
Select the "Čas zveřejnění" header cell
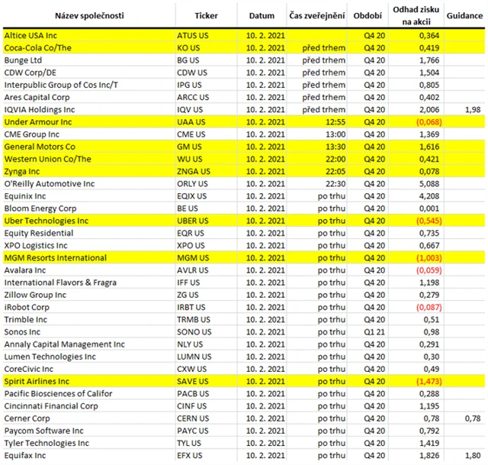[318, 15]
